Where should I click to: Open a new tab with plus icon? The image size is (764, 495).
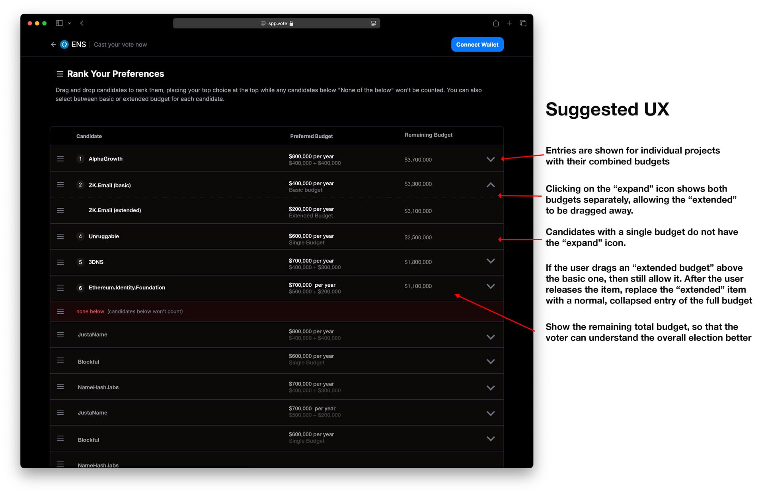[509, 23]
